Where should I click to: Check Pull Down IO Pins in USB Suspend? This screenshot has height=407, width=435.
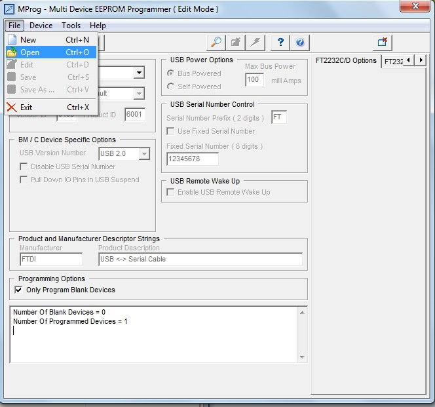point(24,180)
